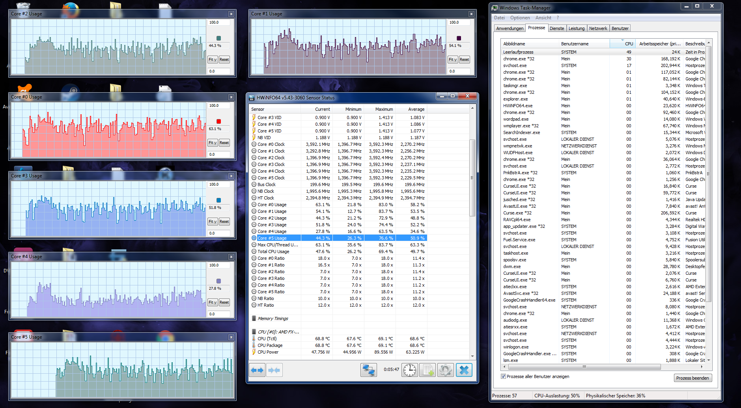The image size is (741, 408).
Task: Click the blue X close-sensors icon in HWiNFO toolbar
Action: pos(464,370)
